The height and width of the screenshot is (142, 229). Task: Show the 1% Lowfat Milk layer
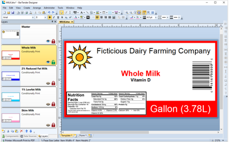[48, 104]
